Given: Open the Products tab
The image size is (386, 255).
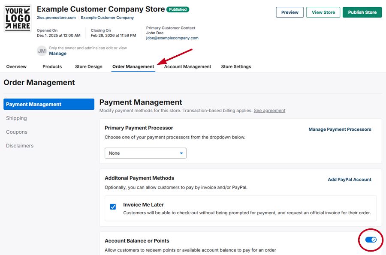Looking at the screenshot, I should [52, 66].
